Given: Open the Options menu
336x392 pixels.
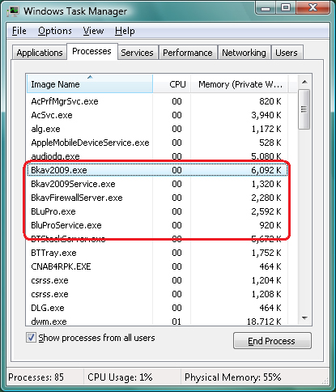Looking at the screenshot, I should [55, 31].
